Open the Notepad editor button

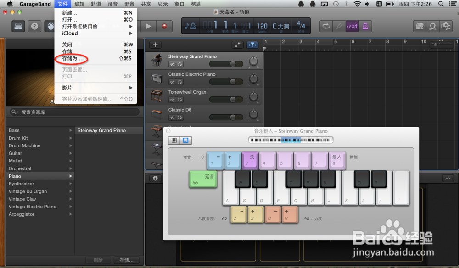click(x=420, y=26)
